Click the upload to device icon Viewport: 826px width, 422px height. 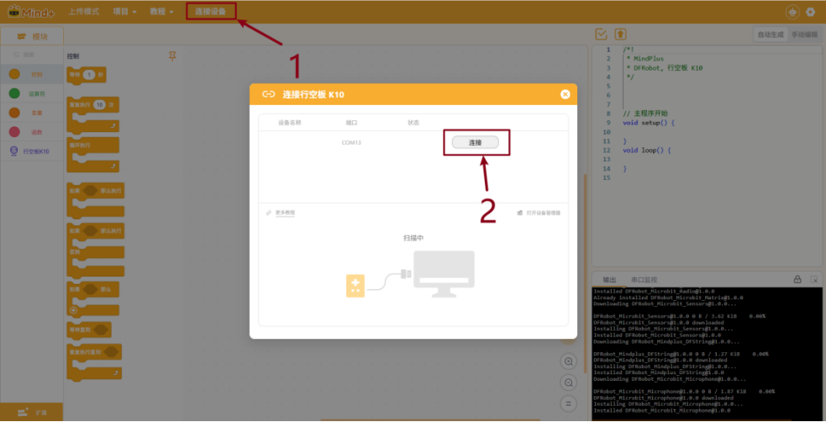621,34
